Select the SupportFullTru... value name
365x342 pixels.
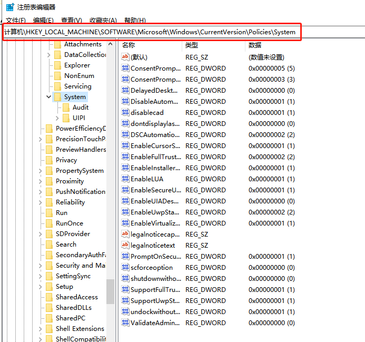point(155,290)
